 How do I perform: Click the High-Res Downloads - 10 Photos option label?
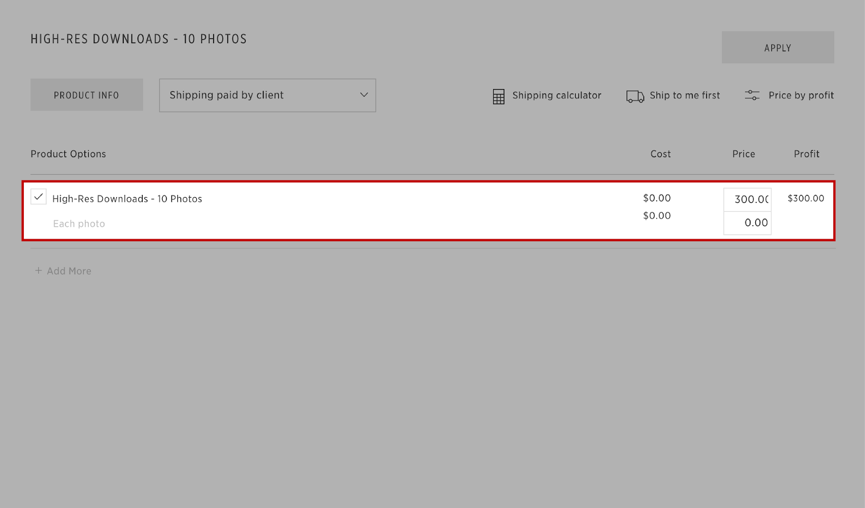pos(127,199)
